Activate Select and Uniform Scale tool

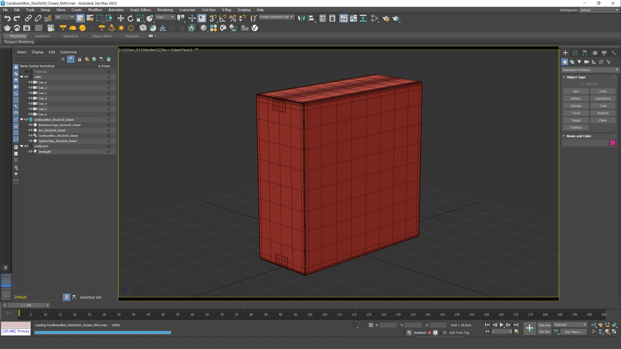coord(140,18)
